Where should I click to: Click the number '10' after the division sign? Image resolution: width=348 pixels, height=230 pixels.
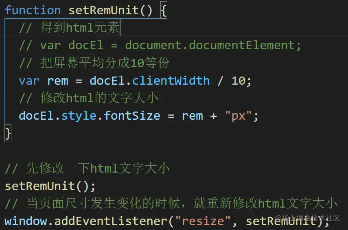(239, 81)
